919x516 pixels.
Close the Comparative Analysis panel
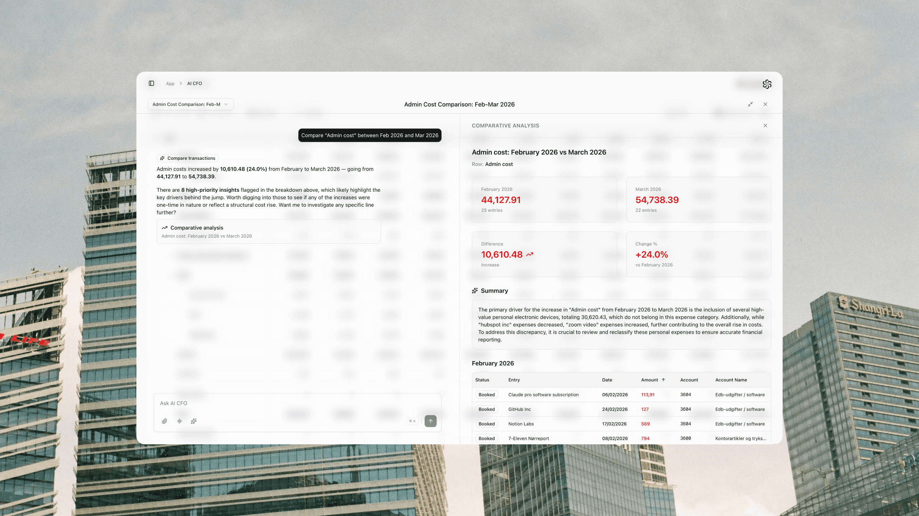(765, 126)
